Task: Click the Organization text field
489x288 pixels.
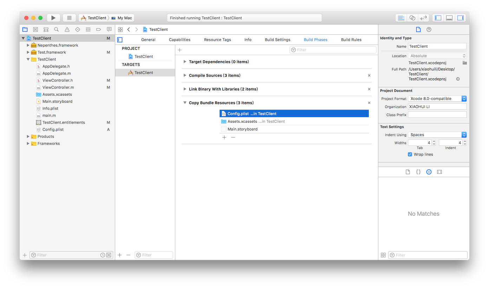Action: coord(437,107)
